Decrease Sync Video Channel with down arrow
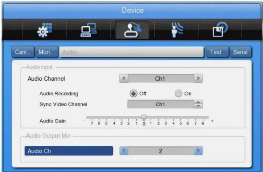This screenshot has width=263, height=172. coord(198,106)
